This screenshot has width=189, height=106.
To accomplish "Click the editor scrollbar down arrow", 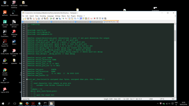I will tap(175, 96).
